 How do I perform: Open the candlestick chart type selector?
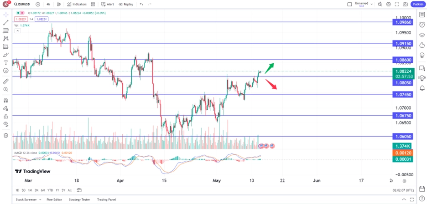[x=59, y=5]
